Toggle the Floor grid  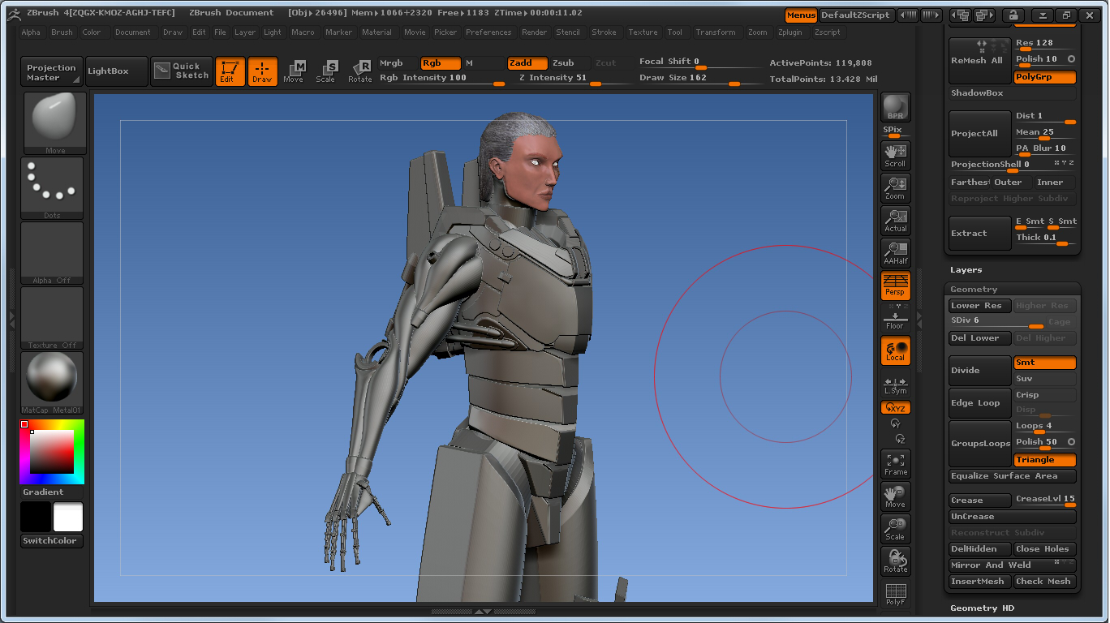point(896,318)
